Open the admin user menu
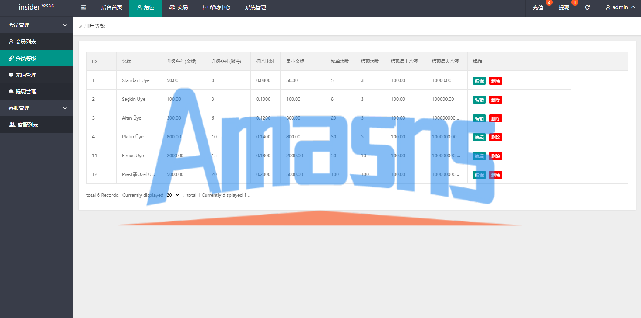 [x=620, y=7]
